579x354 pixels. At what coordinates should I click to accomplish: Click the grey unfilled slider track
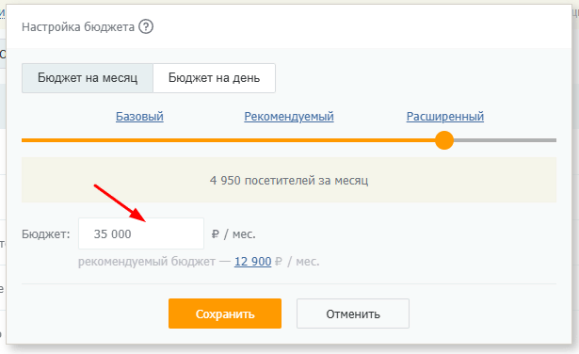click(x=505, y=140)
